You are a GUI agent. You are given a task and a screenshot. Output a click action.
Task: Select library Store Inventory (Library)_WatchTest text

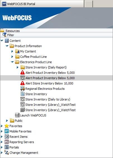pyautogui.click(x=51, y=110)
